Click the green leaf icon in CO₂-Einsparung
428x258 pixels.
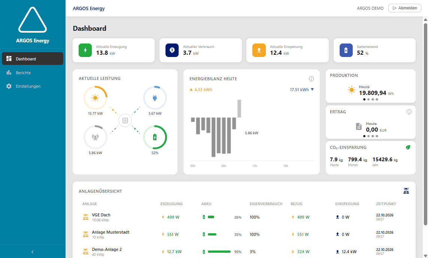coord(408,147)
